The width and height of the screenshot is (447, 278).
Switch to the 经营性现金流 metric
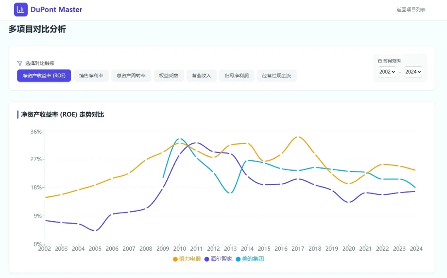(x=277, y=76)
